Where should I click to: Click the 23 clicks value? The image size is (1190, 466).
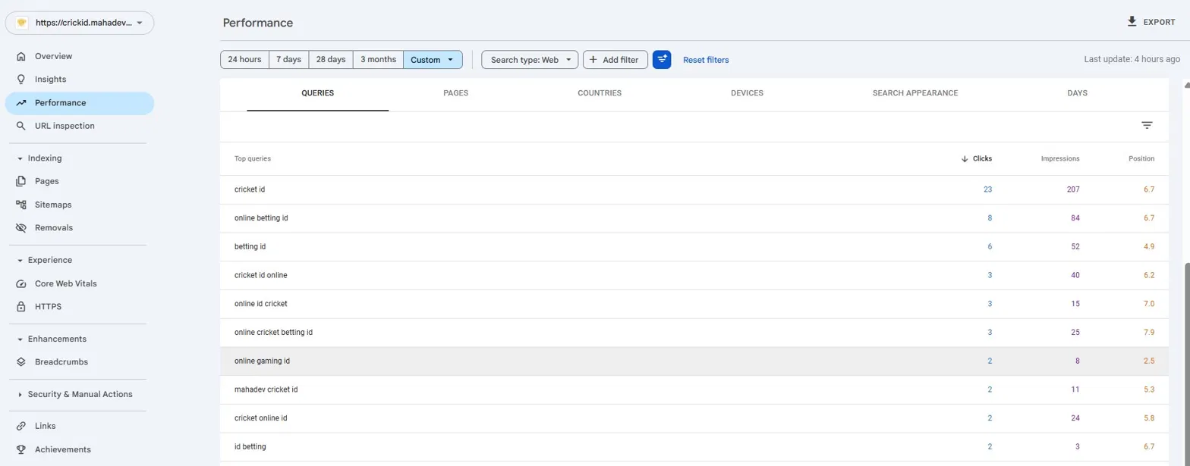pyautogui.click(x=987, y=189)
